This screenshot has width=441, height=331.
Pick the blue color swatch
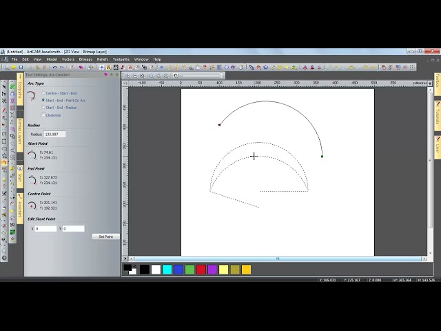click(178, 270)
